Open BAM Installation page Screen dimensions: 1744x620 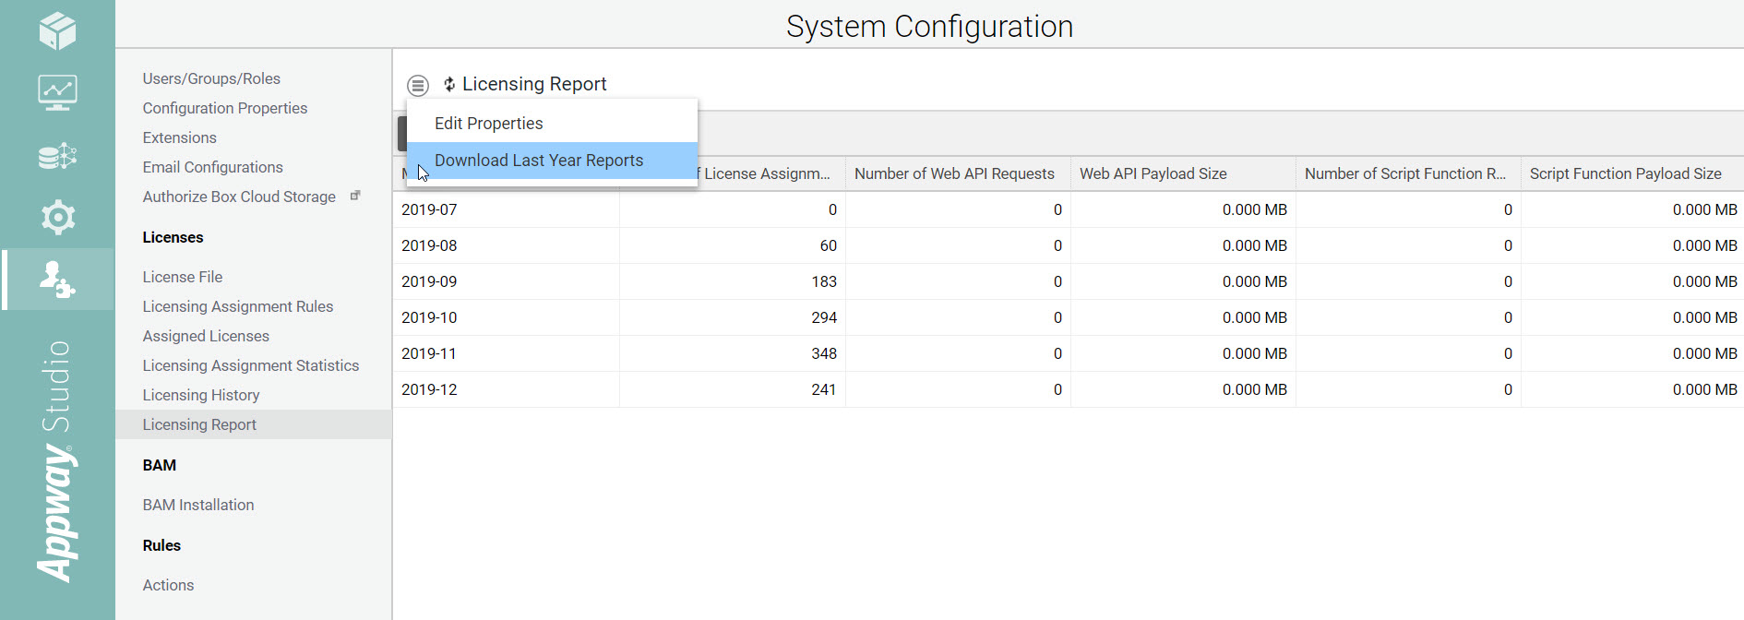198,506
